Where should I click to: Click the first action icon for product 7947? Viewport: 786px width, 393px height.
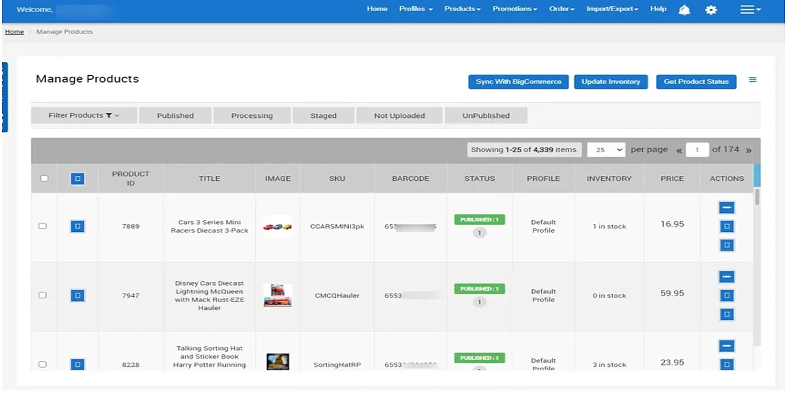click(x=726, y=276)
